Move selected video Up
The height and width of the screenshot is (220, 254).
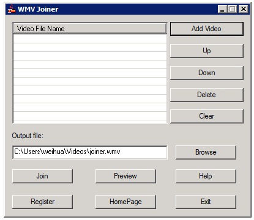[x=207, y=51]
